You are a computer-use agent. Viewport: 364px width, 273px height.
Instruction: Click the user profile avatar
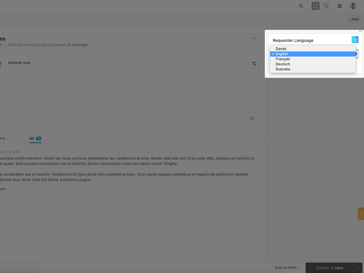pos(353,6)
